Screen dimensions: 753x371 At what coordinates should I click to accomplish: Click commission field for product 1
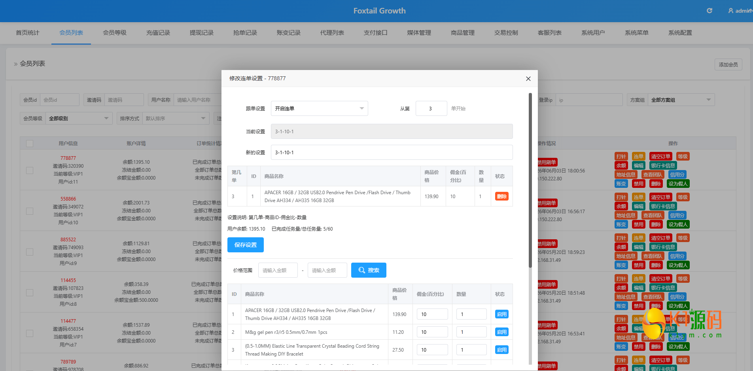click(432, 314)
